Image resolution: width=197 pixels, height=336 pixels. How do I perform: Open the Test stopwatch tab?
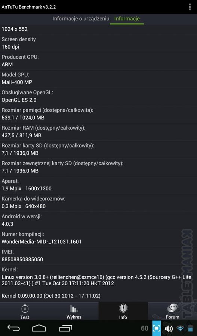pyautogui.click(x=25, y=311)
